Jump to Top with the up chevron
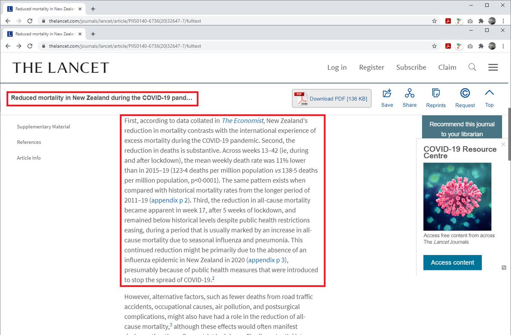511x335 pixels. click(489, 98)
